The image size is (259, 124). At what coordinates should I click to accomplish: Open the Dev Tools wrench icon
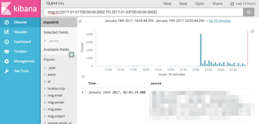coord(7,71)
